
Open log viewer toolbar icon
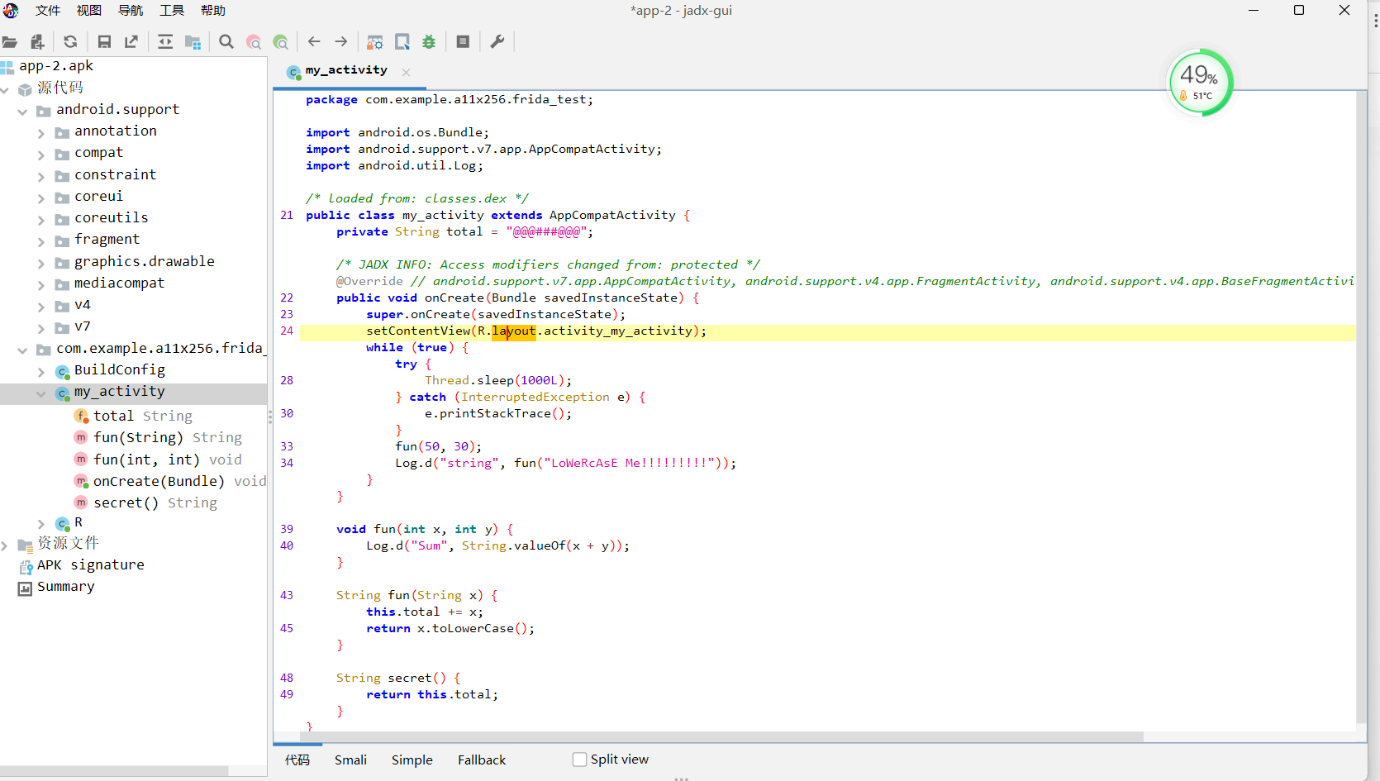tap(463, 42)
